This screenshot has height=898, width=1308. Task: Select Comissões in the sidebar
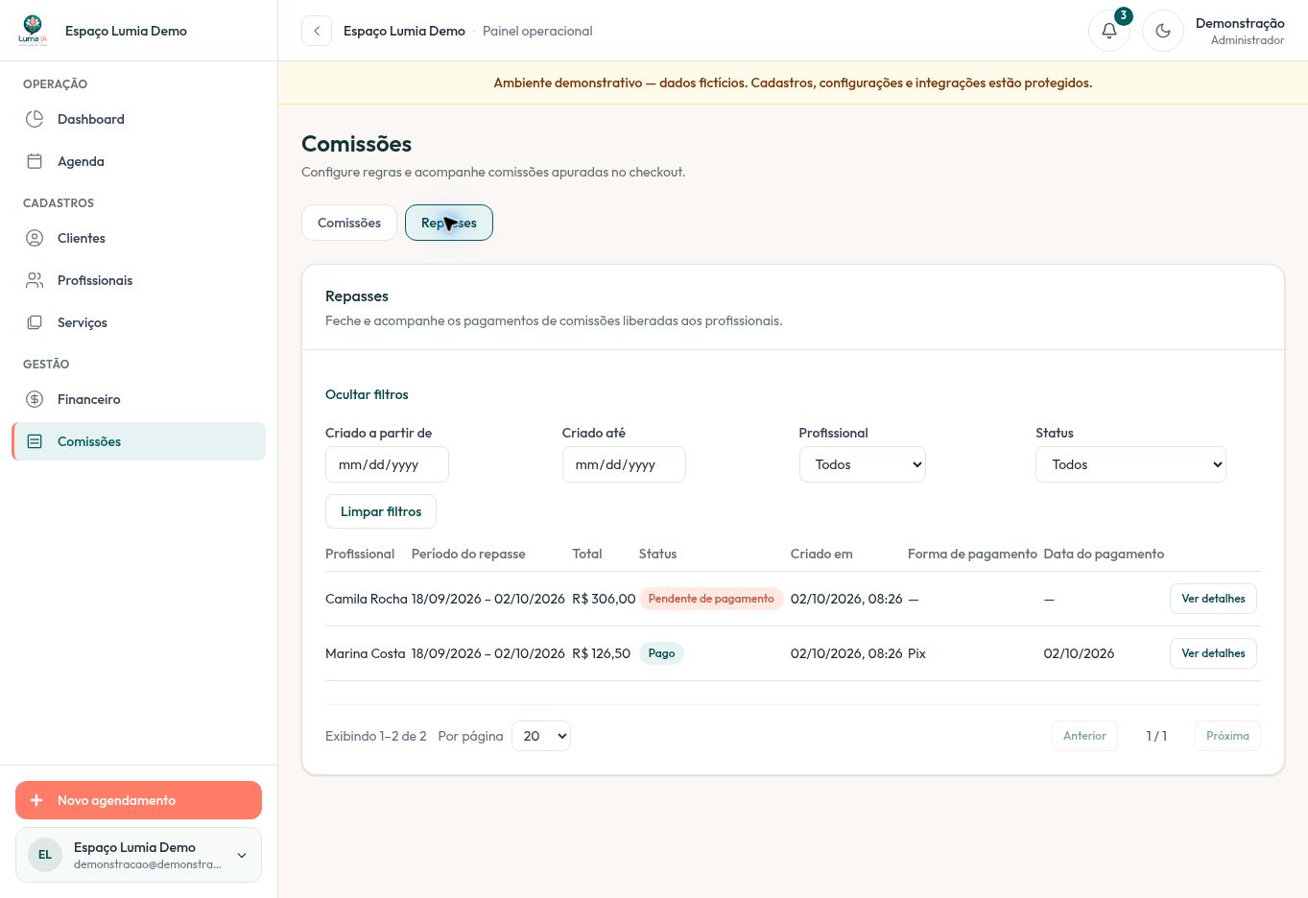tap(138, 441)
